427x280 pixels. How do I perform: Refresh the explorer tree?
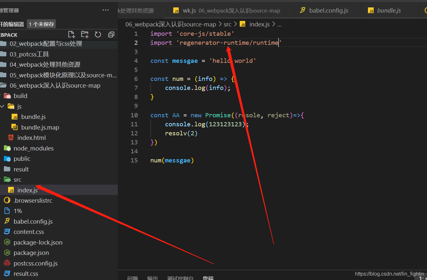(x=98, y=34)
